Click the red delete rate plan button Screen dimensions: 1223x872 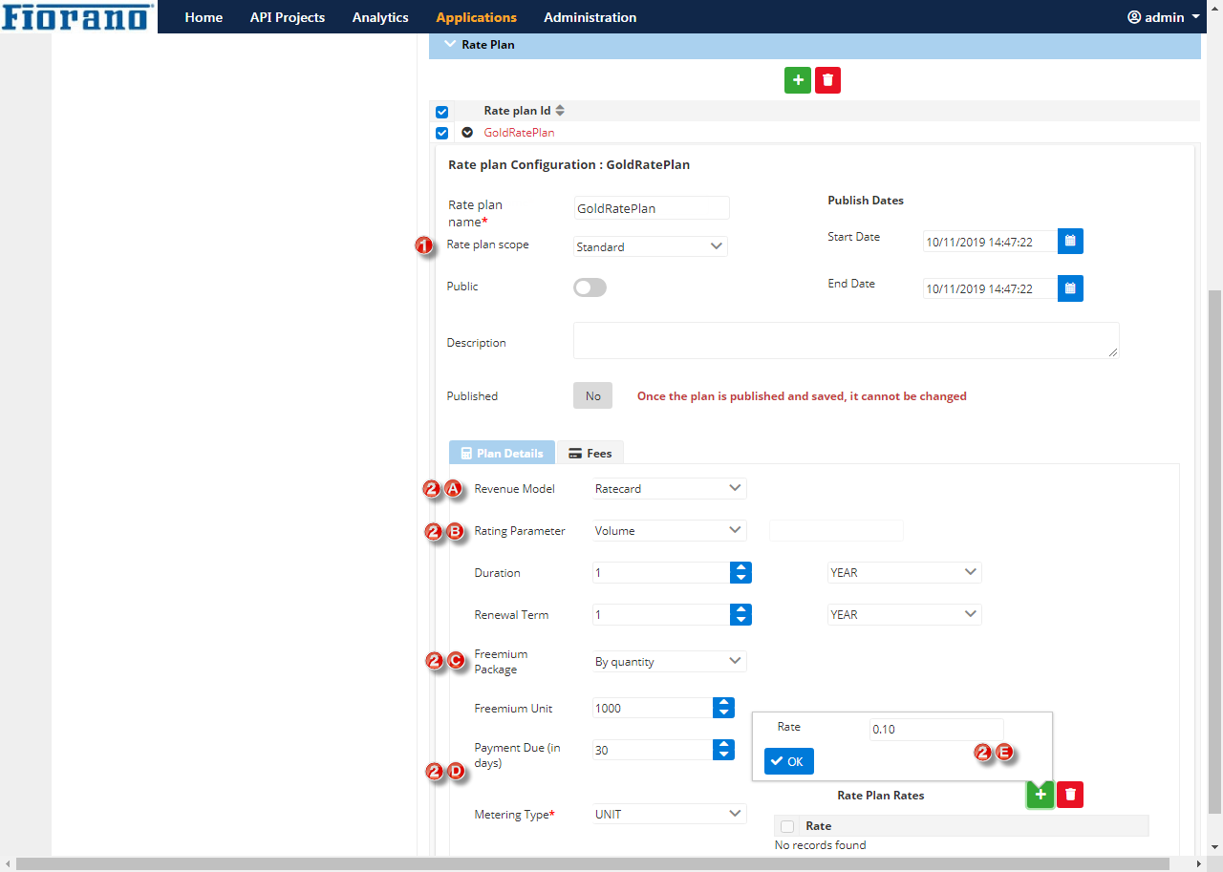pyautogui.click(x=827, y=80)
